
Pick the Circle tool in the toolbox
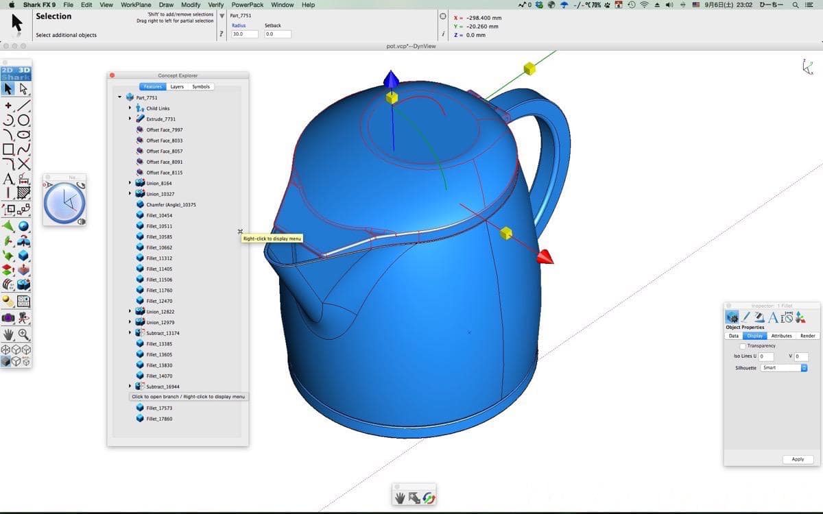[24, 120]
